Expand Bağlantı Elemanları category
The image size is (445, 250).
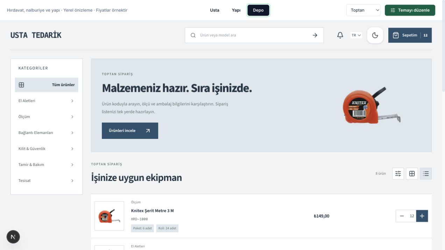tap(47, 133)
